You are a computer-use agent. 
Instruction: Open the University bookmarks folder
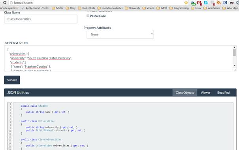[132, 8]
